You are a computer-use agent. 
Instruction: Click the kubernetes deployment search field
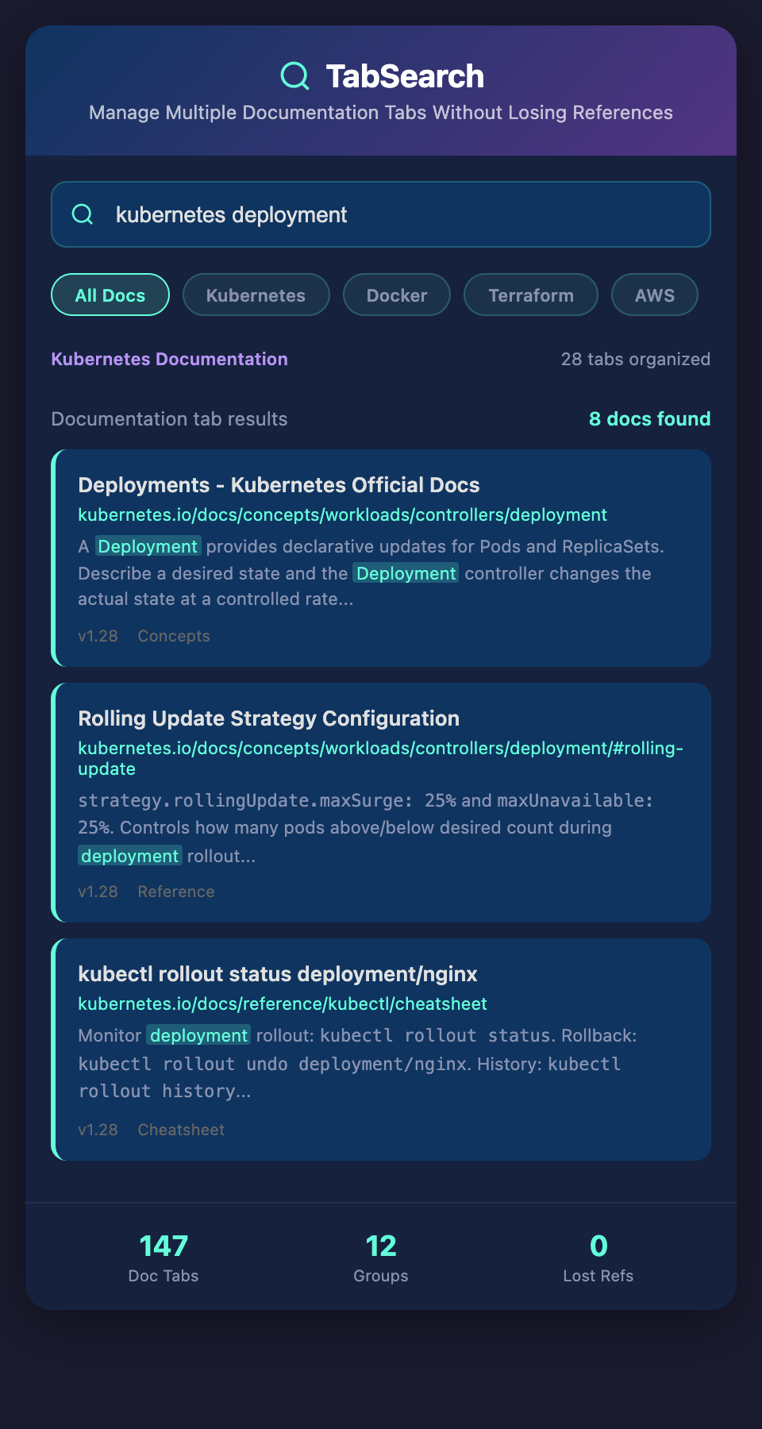click(x=397, y=214)
